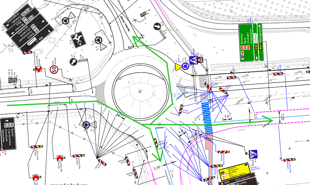The image size is (310, 185).
Task: Select the blue circular roundabout sign C-12
Action: tap(185, 66)
